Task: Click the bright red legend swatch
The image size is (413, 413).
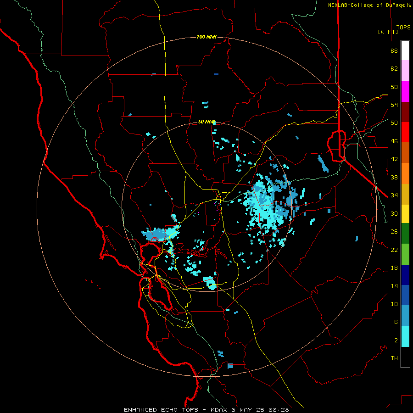Action: (405, 132)
